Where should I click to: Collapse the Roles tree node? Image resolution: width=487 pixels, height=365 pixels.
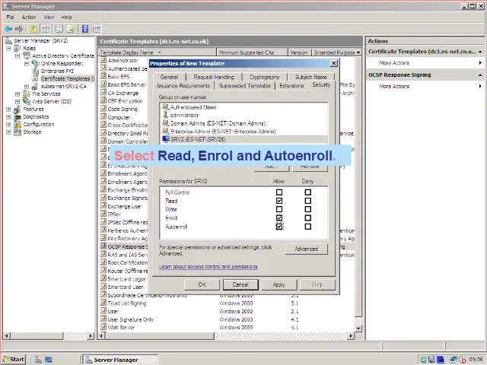[x=8, y=48]
